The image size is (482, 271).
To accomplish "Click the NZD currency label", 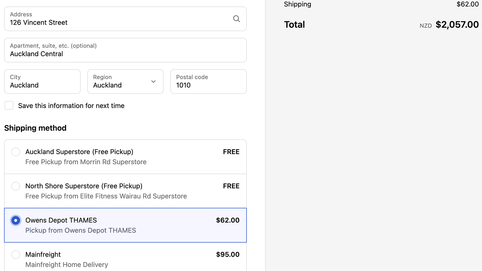I will point(426,26).
